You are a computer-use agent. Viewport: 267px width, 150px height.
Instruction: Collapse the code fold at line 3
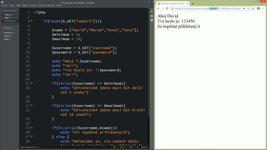pos(32,21)
